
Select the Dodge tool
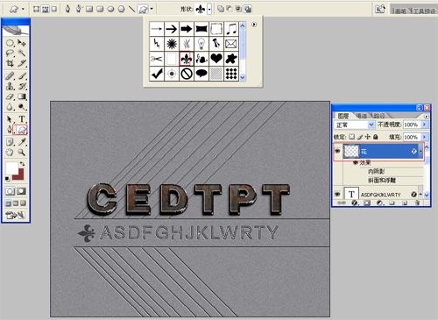click(x=21, y=107)
